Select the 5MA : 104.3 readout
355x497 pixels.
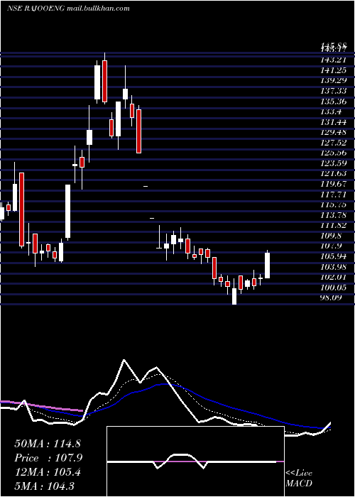(x=44, y=486)
